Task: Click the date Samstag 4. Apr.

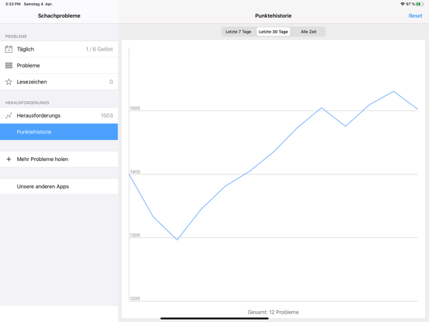Action: coord(38,4)
